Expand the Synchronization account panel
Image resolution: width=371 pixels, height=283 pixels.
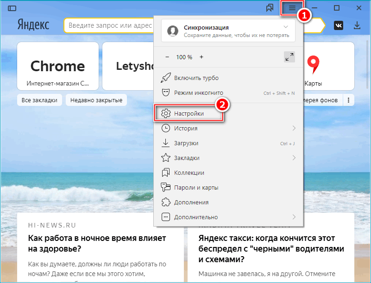click(x=229, y=31)
